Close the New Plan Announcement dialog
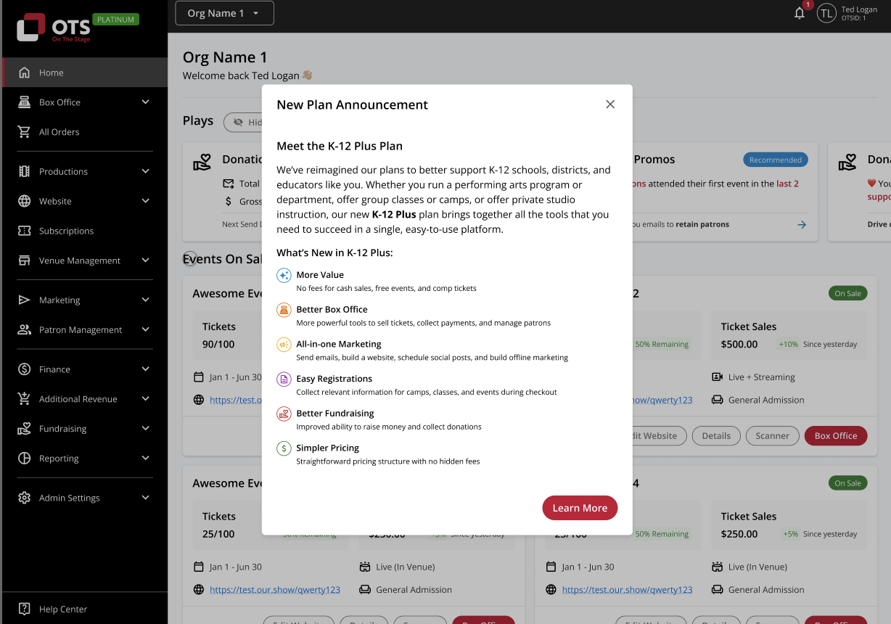891x624 pixels. click(610, 104)
